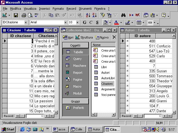This screenshot has height=133, width=178.
Task: Go to next record in Autori table
Action: [x=165, y=116]
